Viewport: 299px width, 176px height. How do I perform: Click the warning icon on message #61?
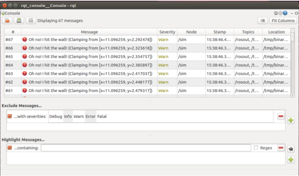tap(25, 90)
